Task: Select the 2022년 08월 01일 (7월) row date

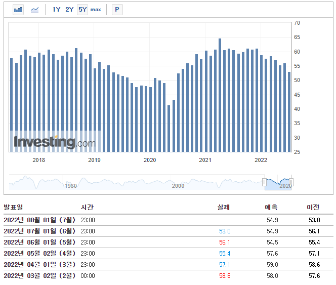Action: 39,220
